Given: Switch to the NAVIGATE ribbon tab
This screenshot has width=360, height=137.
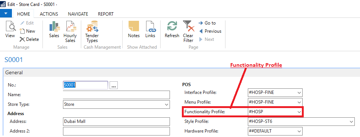Looking at the screenshot, I should coord(78,14).
